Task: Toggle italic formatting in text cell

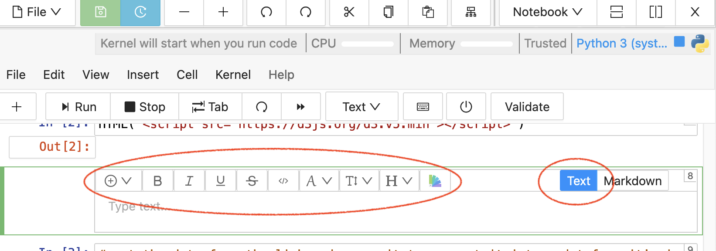Action: [189, 181]
